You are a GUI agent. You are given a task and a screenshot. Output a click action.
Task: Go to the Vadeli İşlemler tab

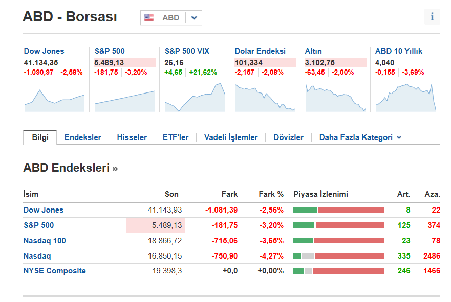pyautogui.click(x=231, y=137)
